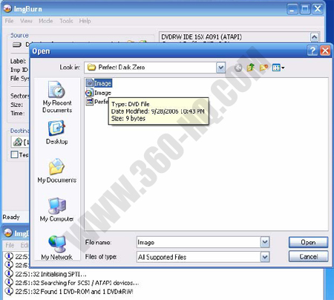Select the highlighted Image DVD file
Image resolution: width=334 pixels, height=300 pixels.
point(99,83)
